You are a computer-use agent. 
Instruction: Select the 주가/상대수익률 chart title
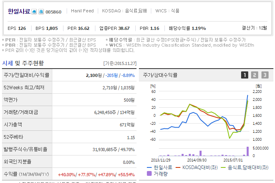tap(160, 75)
